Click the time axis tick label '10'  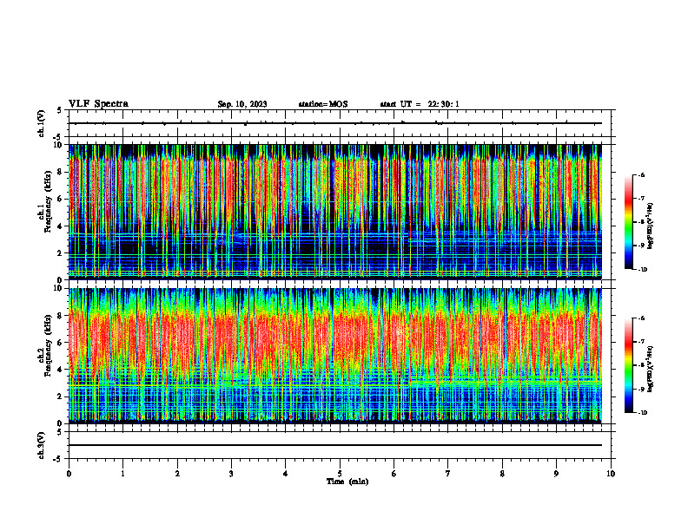point(611,474)
